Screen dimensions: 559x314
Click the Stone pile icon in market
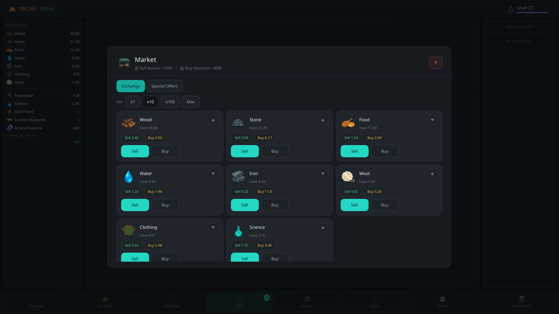[238, 123]
